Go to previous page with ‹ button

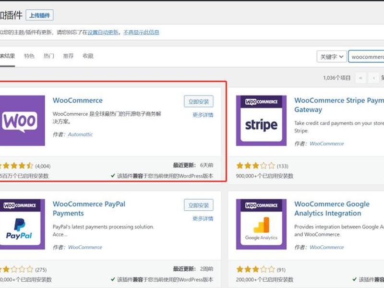[x=374, y=78]
